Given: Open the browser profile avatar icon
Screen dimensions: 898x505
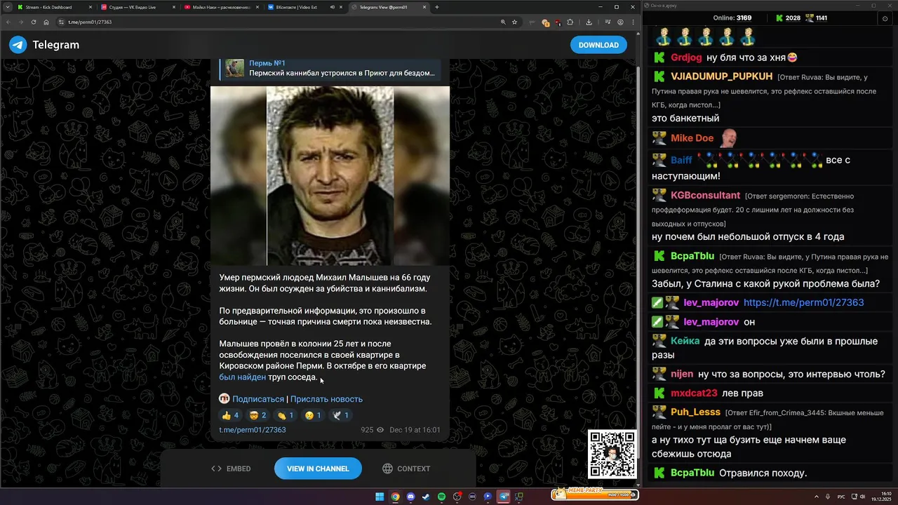Looking at the screenshot, I should (620, 22).
